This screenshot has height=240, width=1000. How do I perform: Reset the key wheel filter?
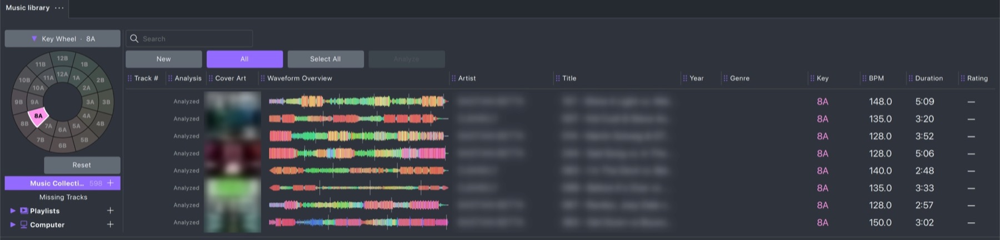point(82,165)
